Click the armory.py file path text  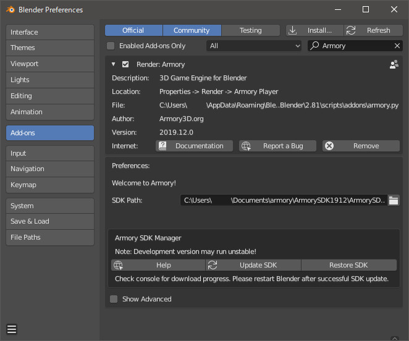[x=279, y=105]
